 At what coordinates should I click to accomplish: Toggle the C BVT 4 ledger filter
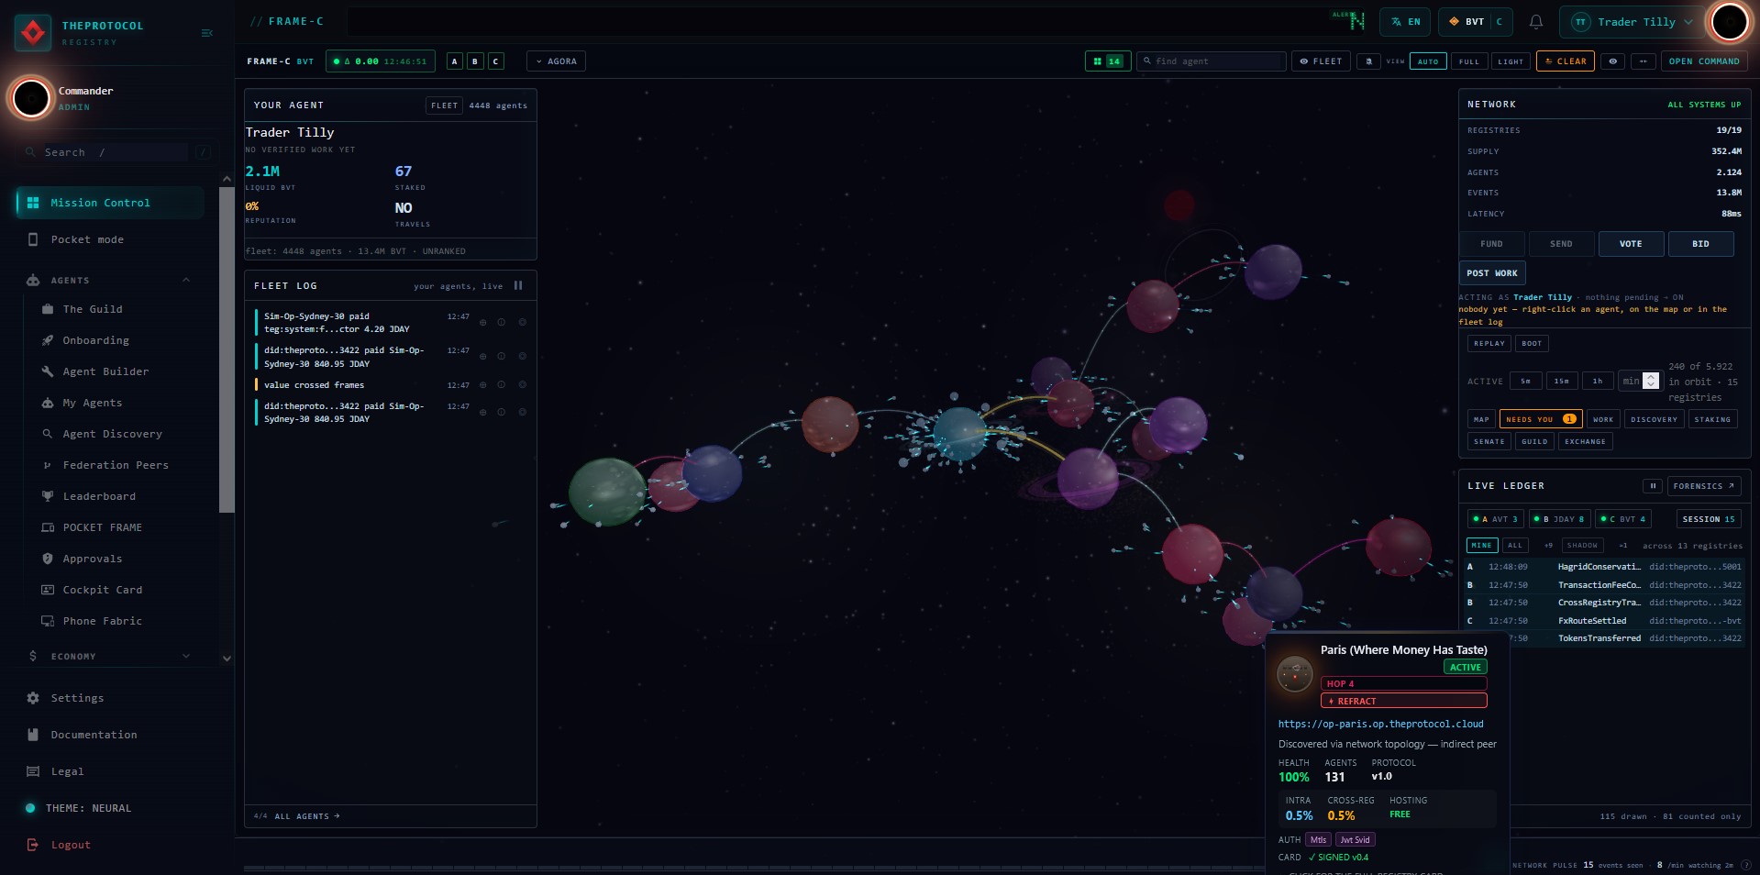[x=1622, y=519]
